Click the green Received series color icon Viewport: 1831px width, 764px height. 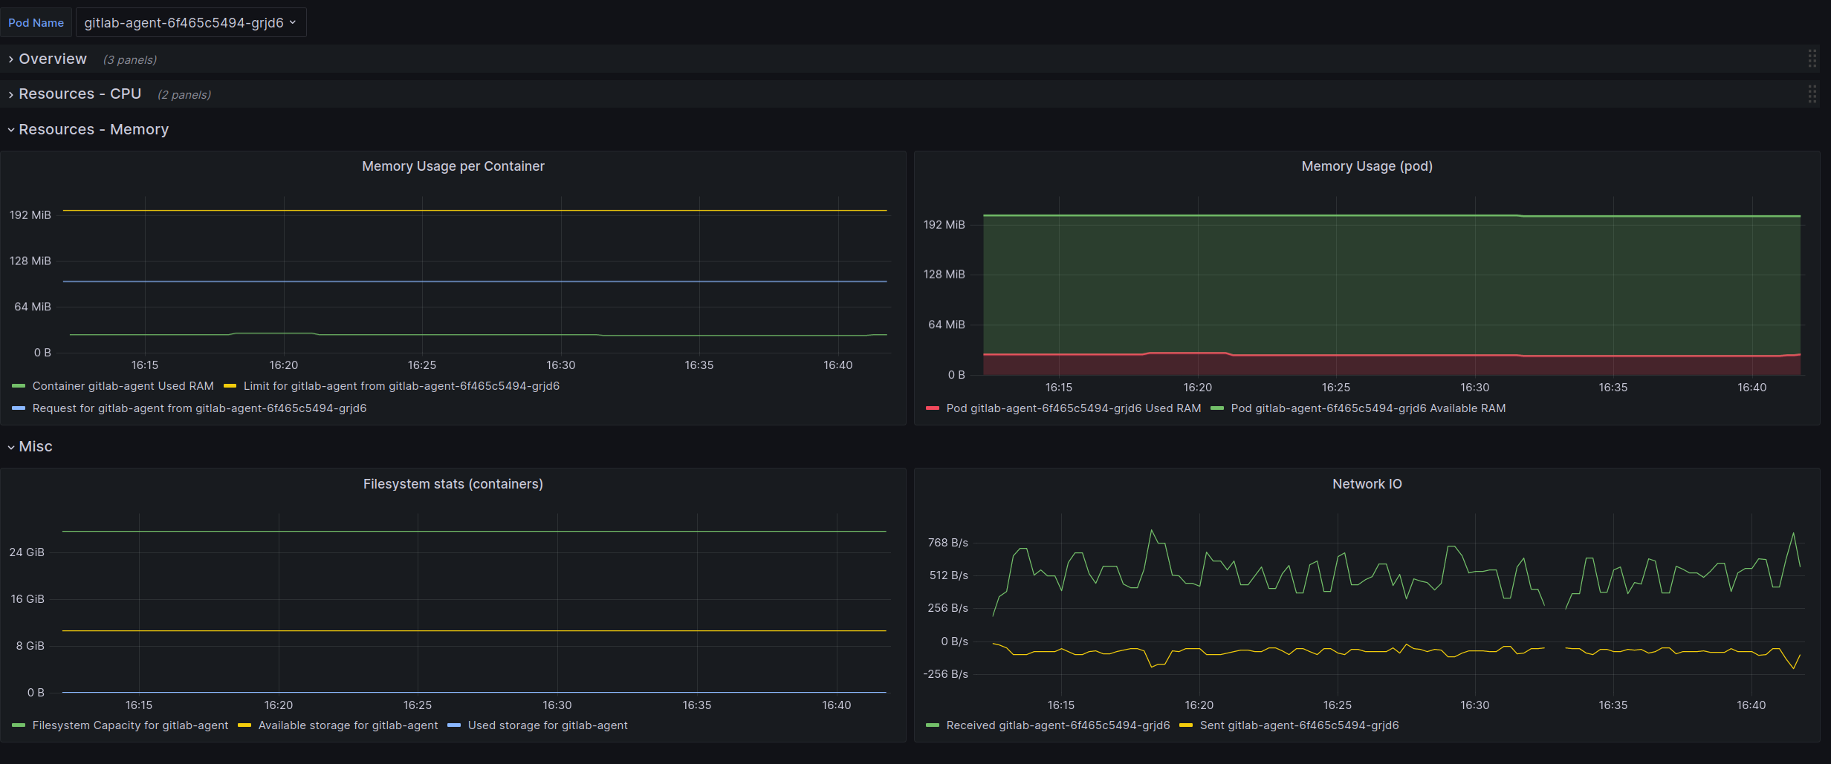coord(932,725)
